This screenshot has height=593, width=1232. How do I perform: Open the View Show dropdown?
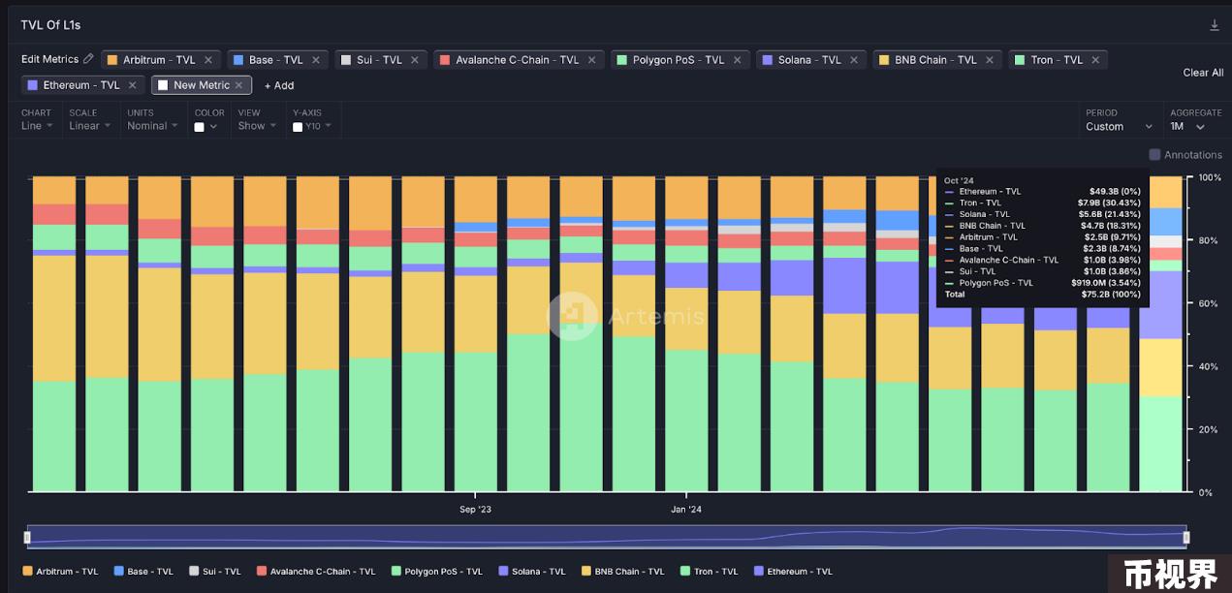[257, 126]
